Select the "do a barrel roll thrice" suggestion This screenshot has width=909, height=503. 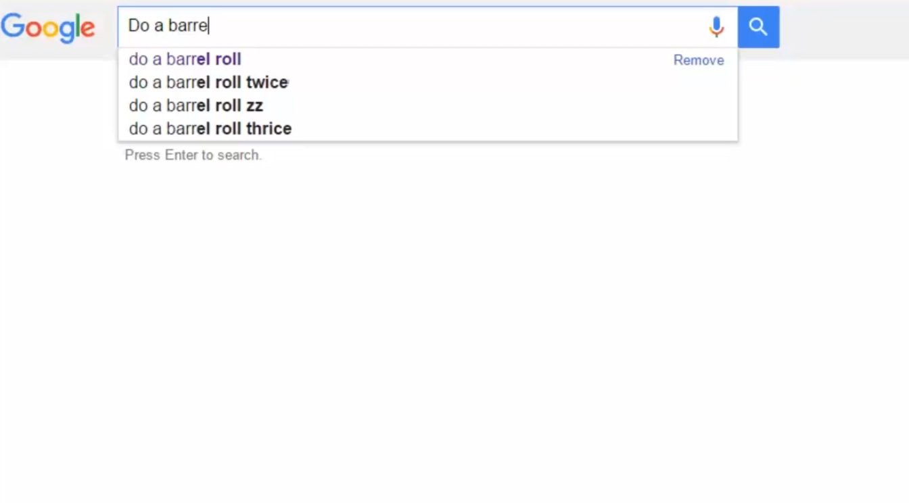click(210, 128)
